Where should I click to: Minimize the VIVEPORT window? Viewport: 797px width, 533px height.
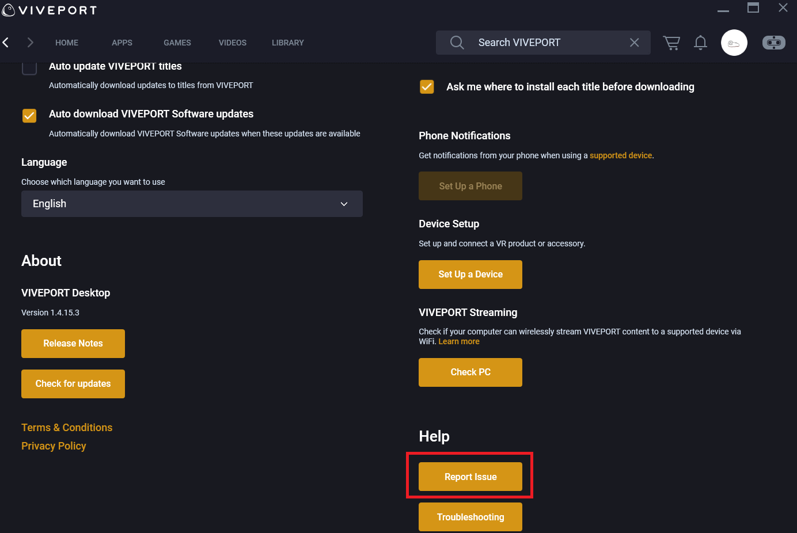[x=723, y=10]
